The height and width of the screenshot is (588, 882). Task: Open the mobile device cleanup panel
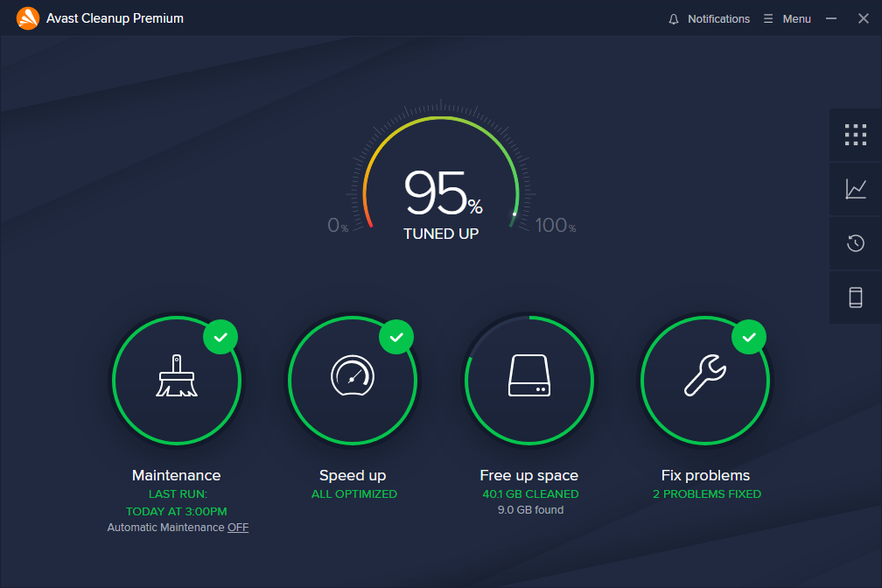[855, 297]
